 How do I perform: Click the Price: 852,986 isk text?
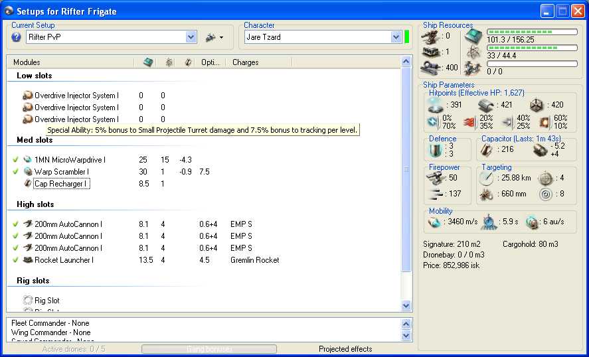pos(451,265)
